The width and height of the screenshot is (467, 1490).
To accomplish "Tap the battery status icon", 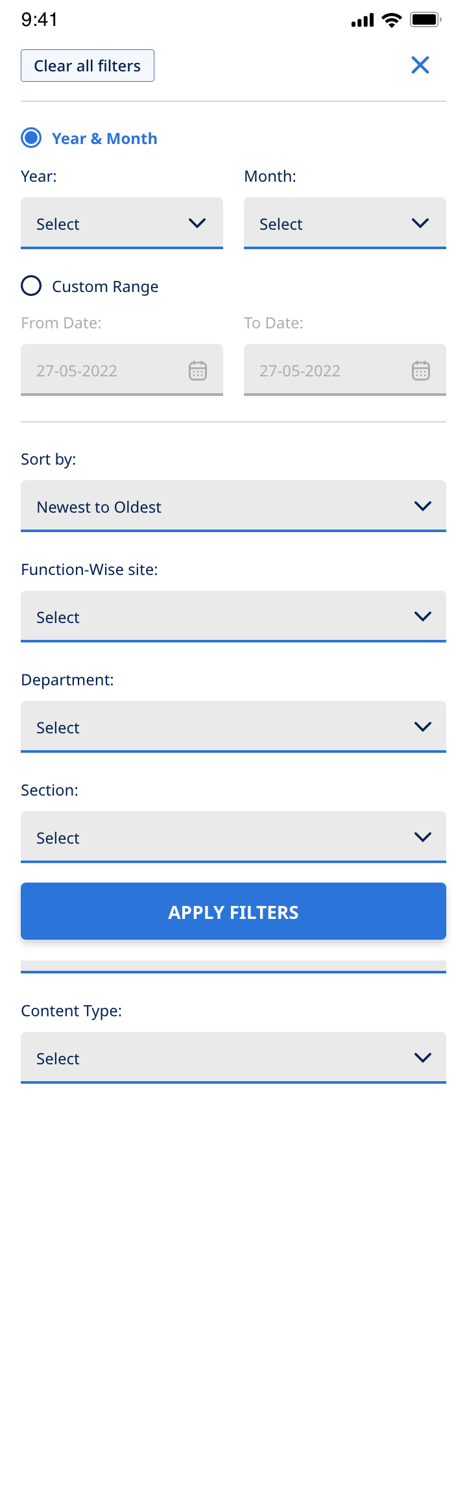I will [425, 20].
